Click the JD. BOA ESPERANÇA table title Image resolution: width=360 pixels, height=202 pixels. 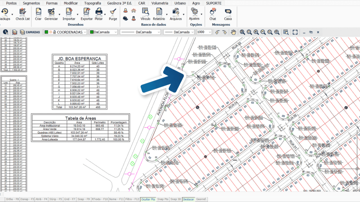[80, 58]
